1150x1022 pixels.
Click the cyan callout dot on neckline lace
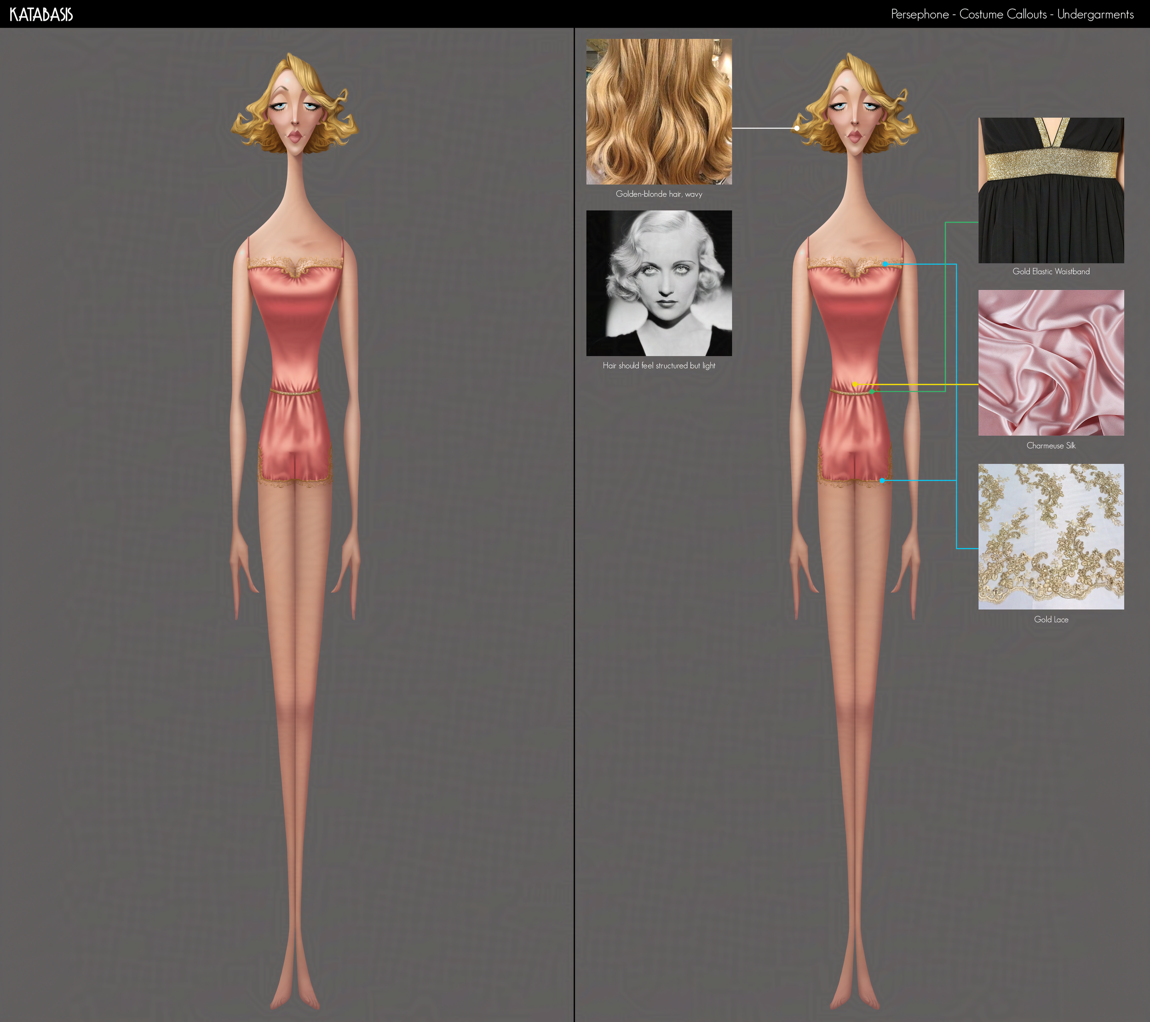(x=885, y=264)
